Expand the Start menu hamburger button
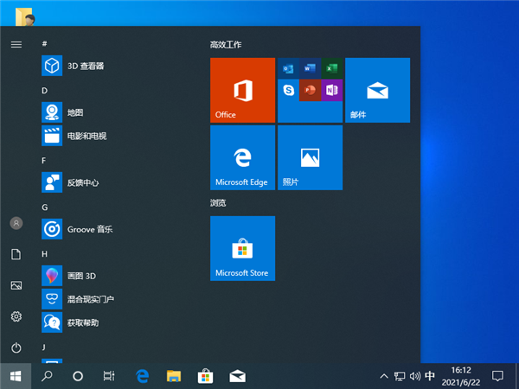519x389 pixels. [x=16, y=43]
